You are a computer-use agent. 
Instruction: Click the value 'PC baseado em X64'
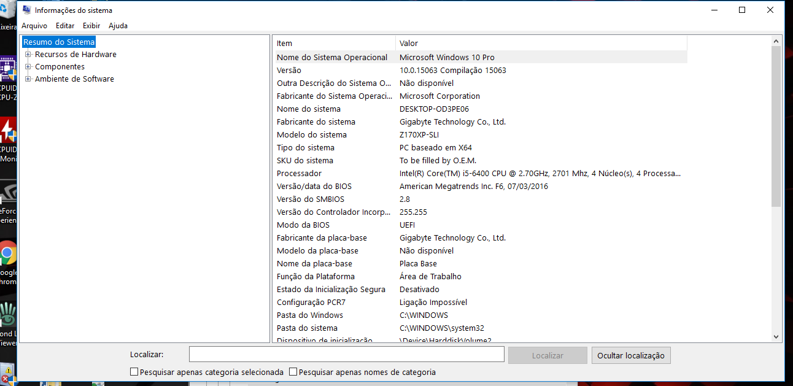pos(436,147)
